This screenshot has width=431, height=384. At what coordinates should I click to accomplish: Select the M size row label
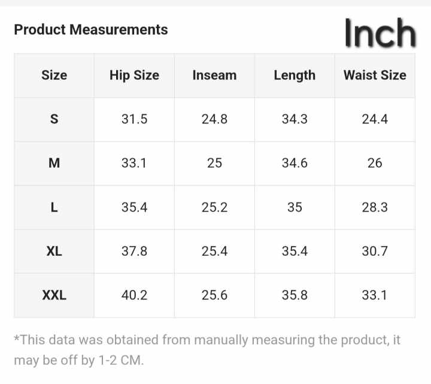tap(54, 163)
